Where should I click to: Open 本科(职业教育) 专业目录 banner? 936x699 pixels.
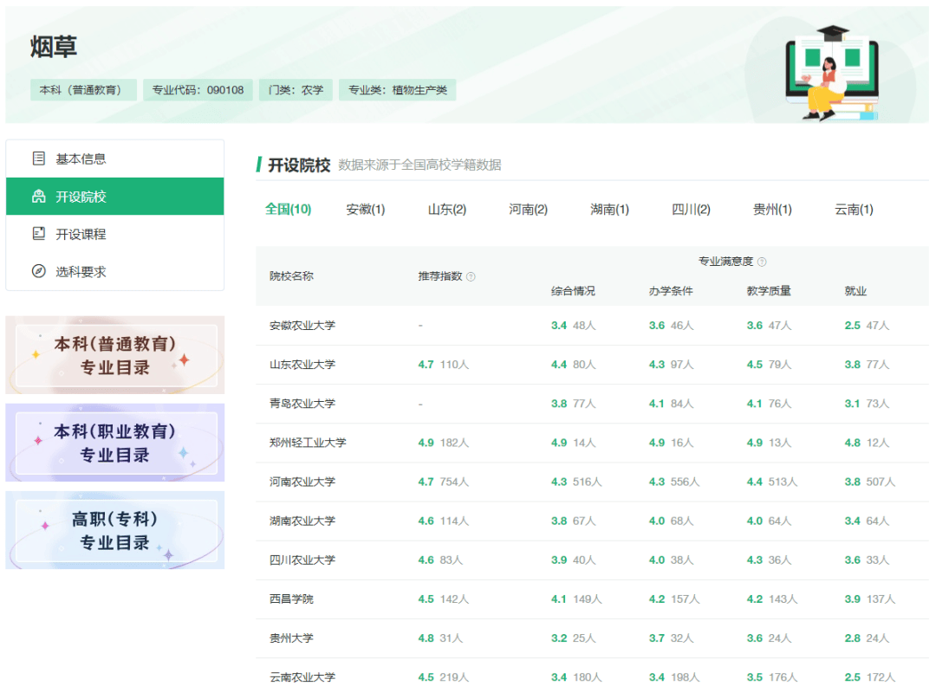(x=115, y=443)
